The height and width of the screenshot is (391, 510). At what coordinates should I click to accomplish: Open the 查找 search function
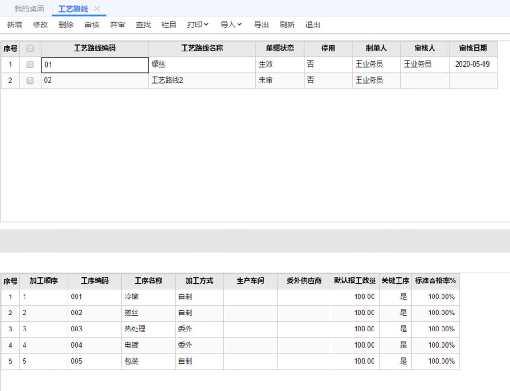point(143,25)
